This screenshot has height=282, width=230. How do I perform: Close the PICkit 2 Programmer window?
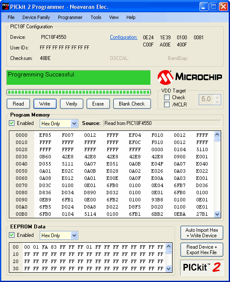(223, 7)
